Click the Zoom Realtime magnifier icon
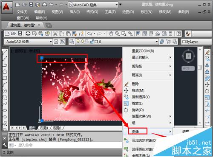This screenshot has width=213, height=157. coord(117,34)
